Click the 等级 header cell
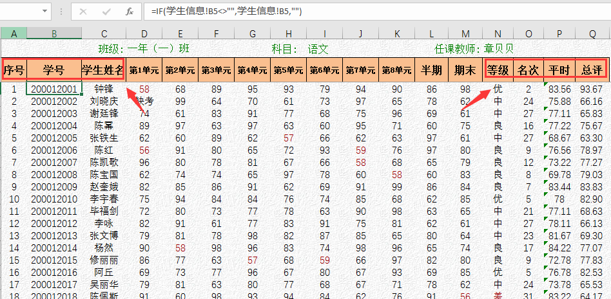This screenshot has height=299, width=611. click(x=498, y=70)
